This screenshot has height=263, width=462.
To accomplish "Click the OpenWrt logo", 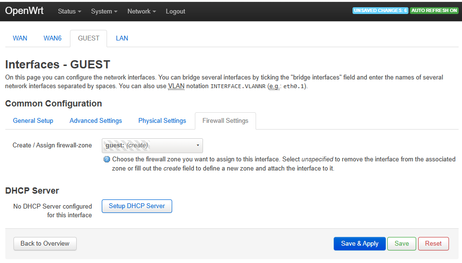I will 24,11.
